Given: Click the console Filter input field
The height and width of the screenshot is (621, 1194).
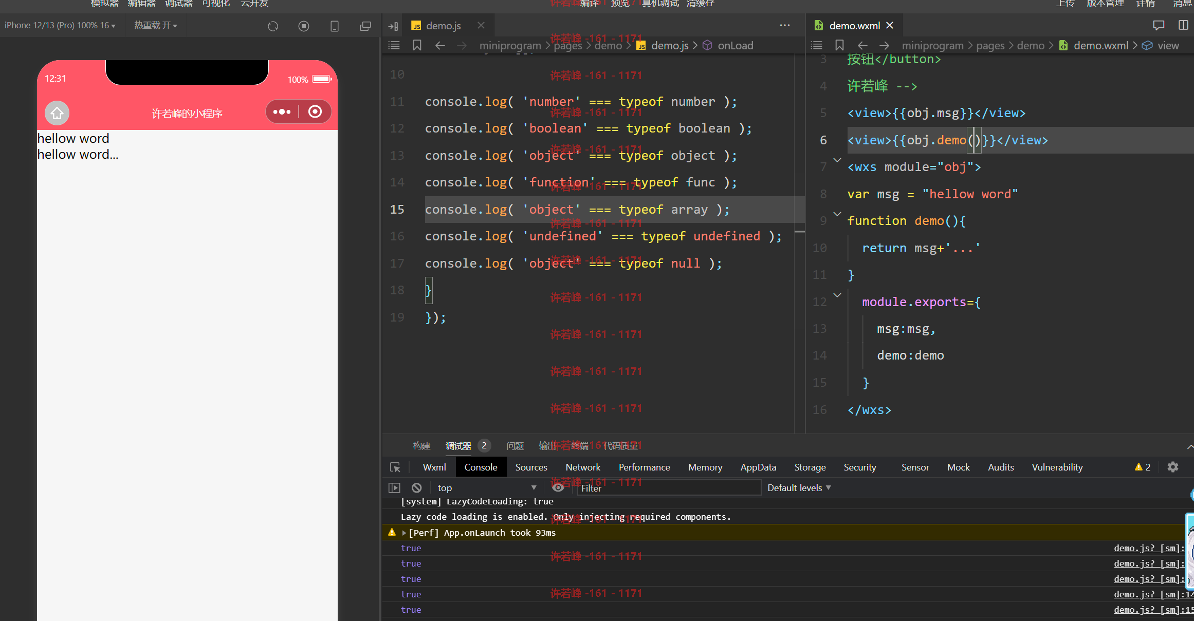Looking at the screenshot, I should coord(669,488).
